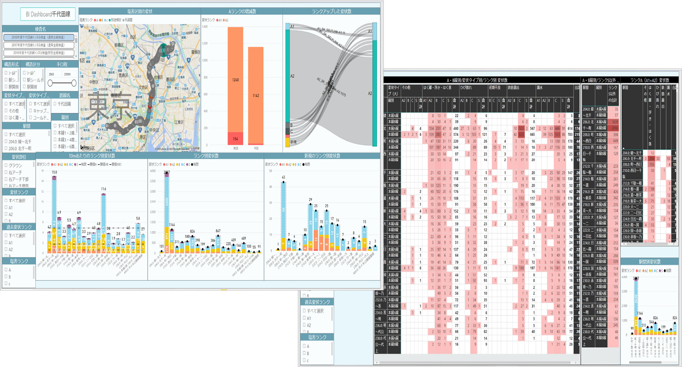Click the red A marker in map legend
Image resolution: width=682 pixels, height=367 pixels.
pyautogui.click(x=95, y=20)
